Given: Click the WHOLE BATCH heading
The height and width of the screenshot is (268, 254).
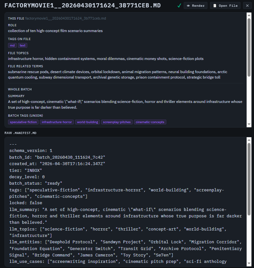Looking at the screenshot, I should point(20,89).
